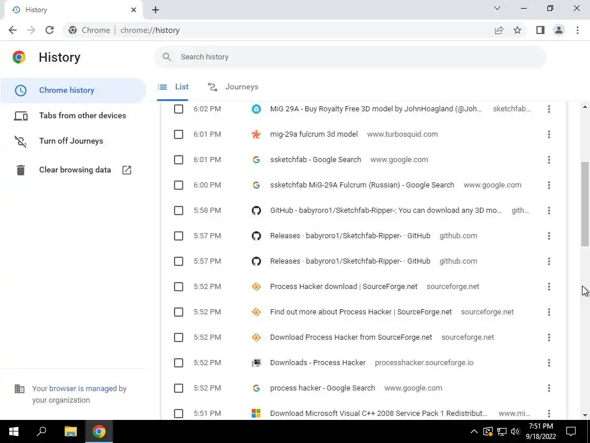Check the mig-29a fulcrum 3d model checkbox
This screenshot has height=443, width=590.
(x=179, y=134)
